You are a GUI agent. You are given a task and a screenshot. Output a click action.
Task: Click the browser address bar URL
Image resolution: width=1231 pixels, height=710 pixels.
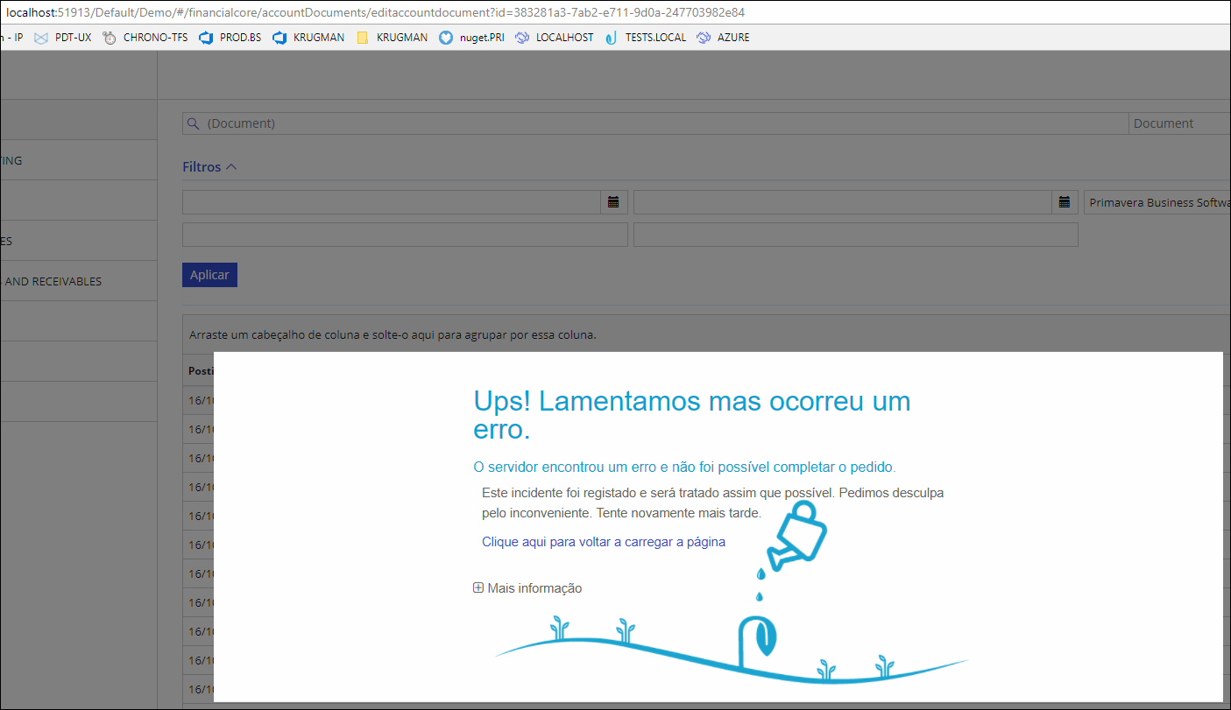pyautogui.click(x=377, y=13)
